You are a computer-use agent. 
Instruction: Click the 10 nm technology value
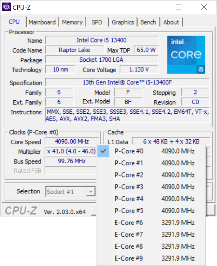pyautogui.click(x=60, y=70)
